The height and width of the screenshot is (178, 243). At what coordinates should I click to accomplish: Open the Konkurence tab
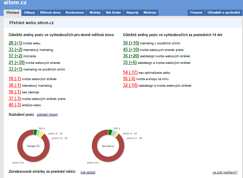point(75,13)
